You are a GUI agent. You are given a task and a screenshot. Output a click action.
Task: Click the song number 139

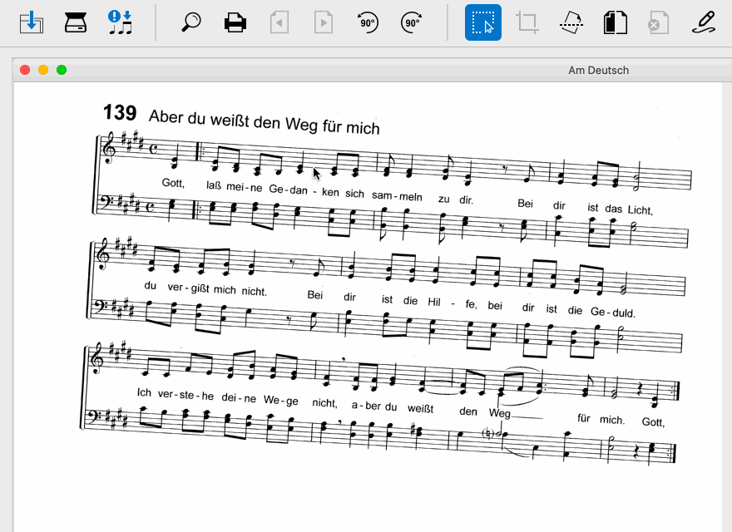click(119, 114)
